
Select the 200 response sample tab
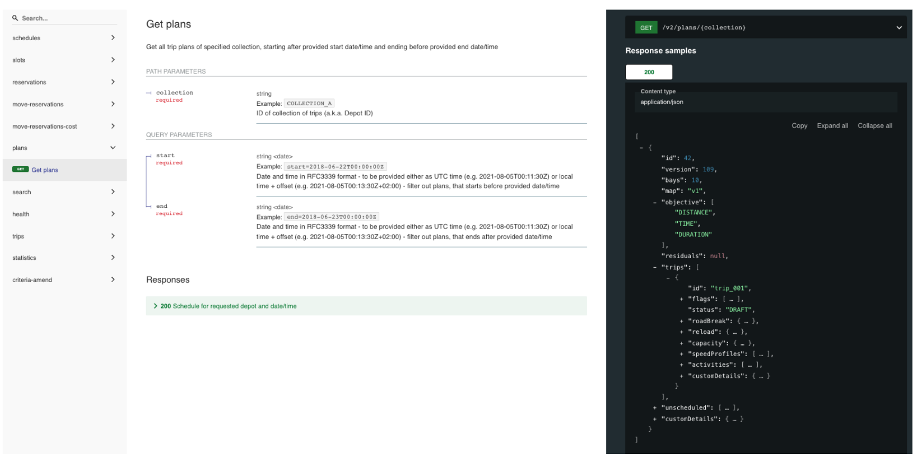[x=649, y=72]
